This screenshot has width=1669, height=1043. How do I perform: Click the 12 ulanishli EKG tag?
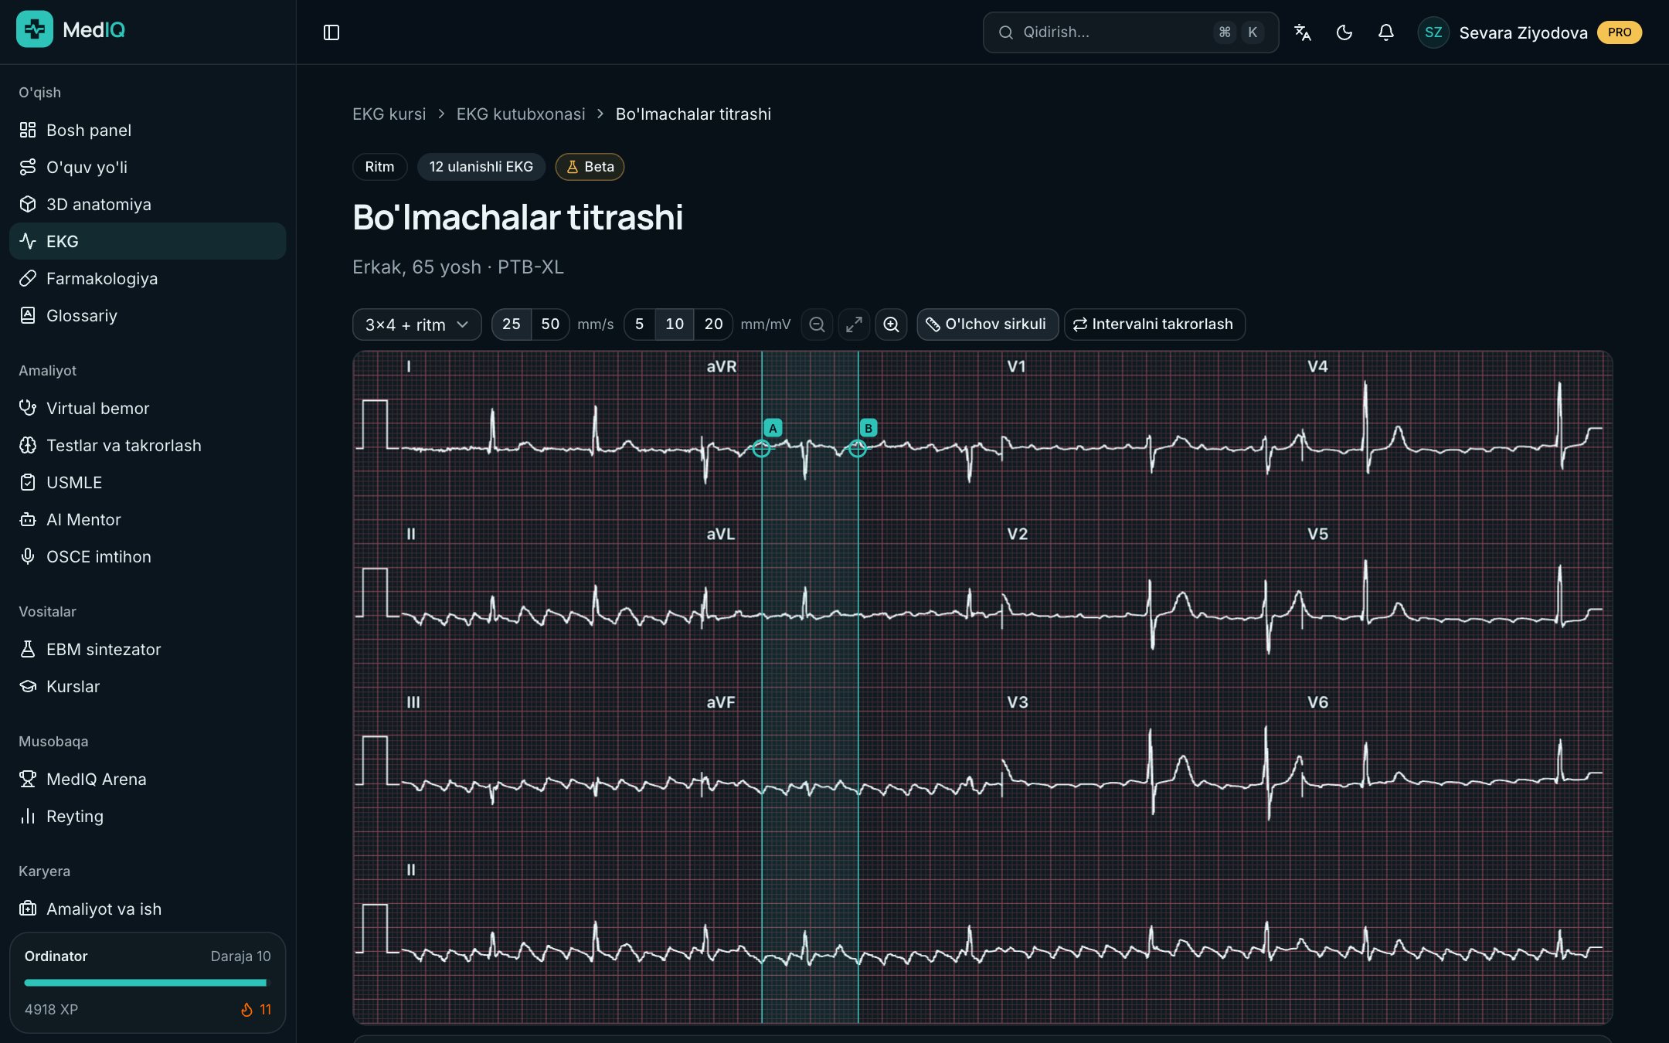pos(481,167)
